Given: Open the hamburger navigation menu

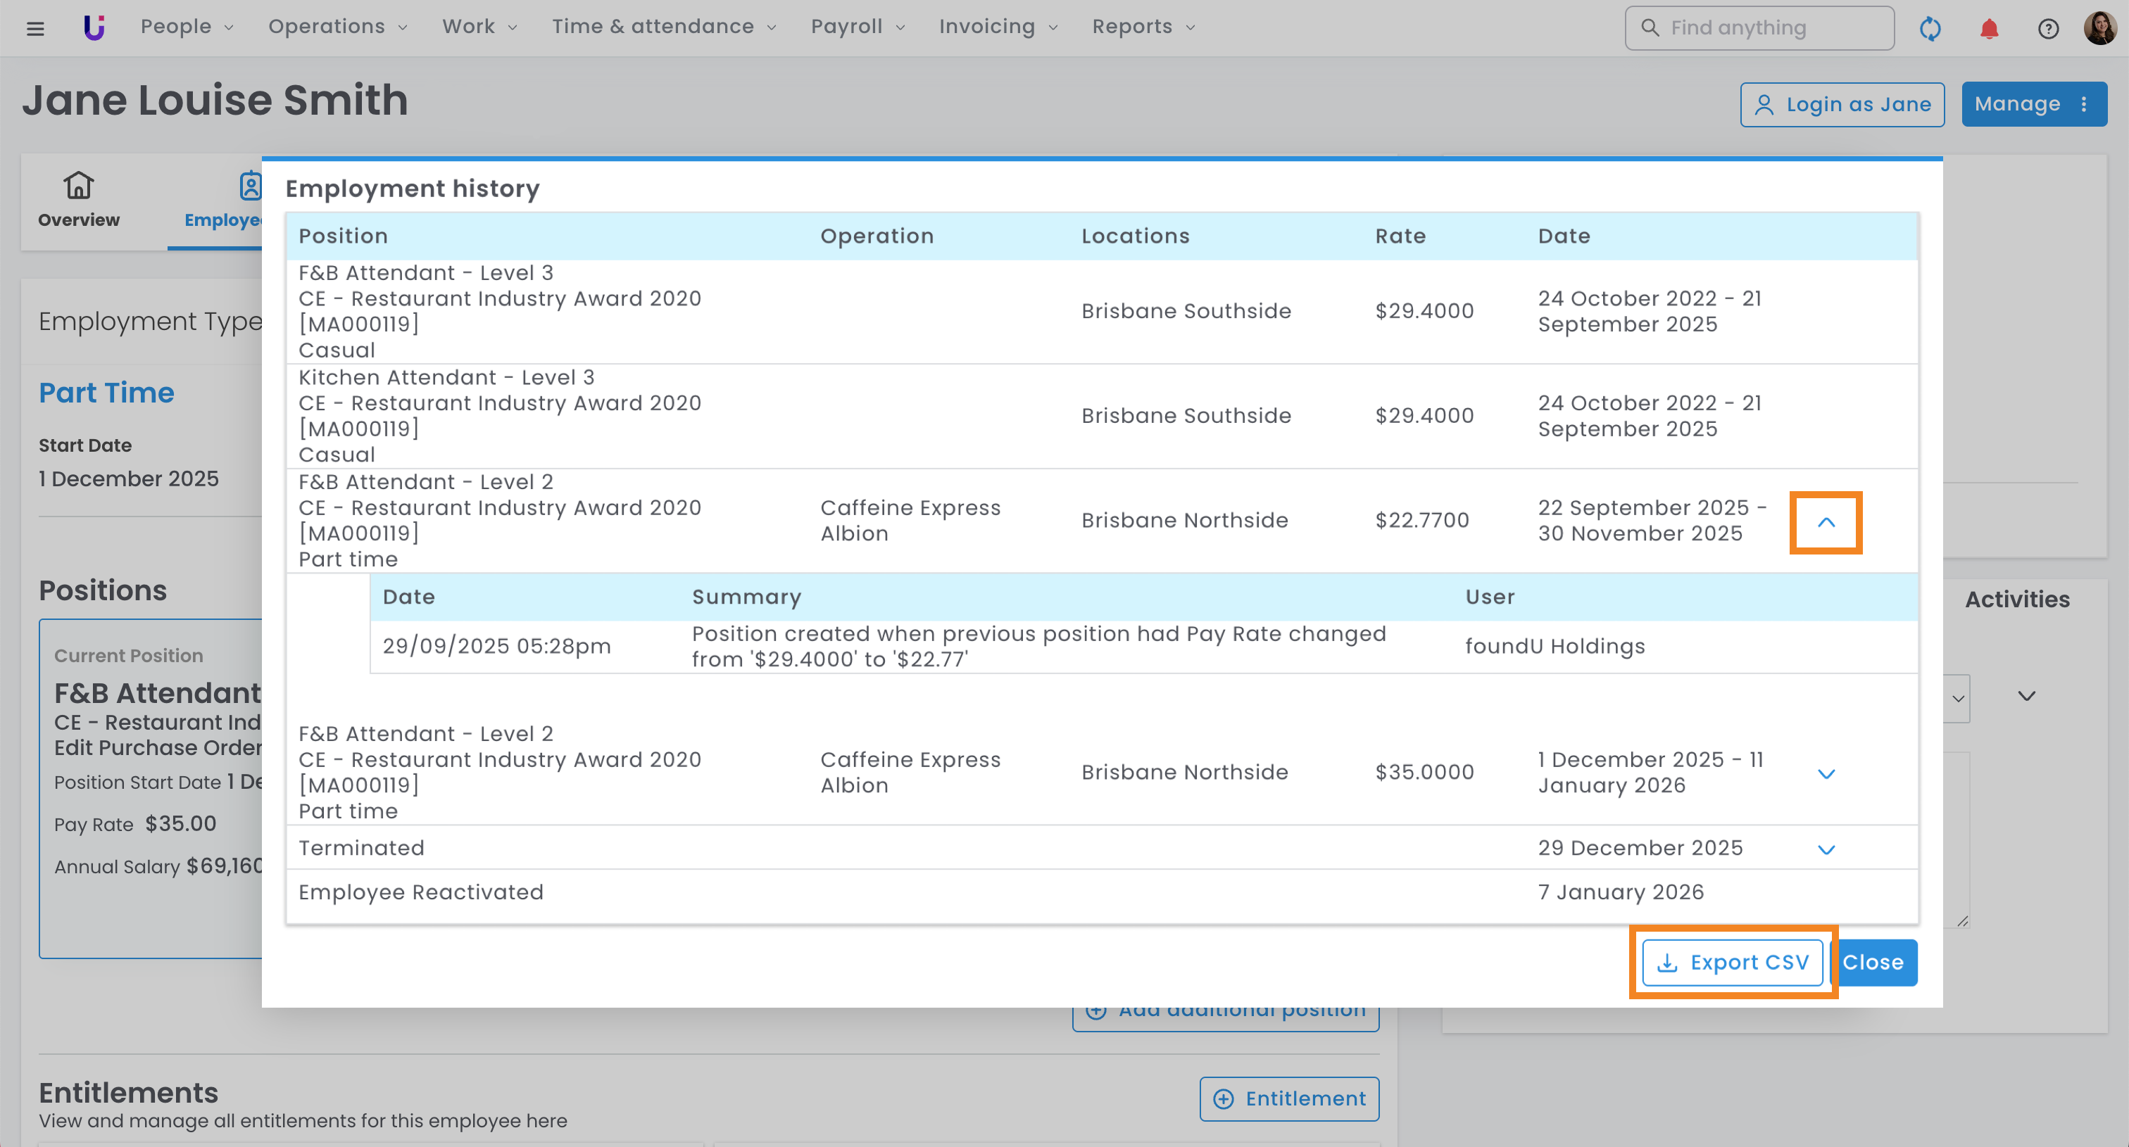Looking at the screenshot, I should [x=34, y=28].
